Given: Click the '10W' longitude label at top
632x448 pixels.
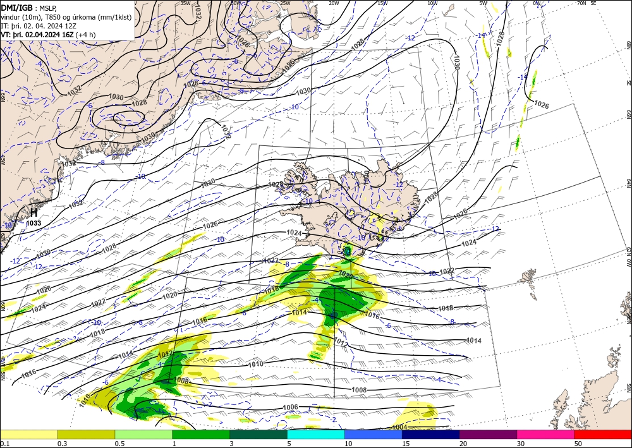Looking at the screenshot, I should pos(432,3).
